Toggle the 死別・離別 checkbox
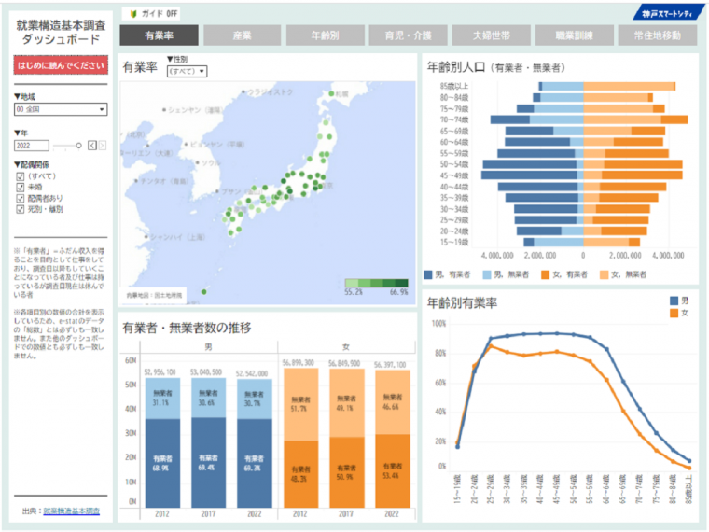Image resolution: width=709 pixels, height=532 pixels. pyautogui.click(x=21, y=209)
